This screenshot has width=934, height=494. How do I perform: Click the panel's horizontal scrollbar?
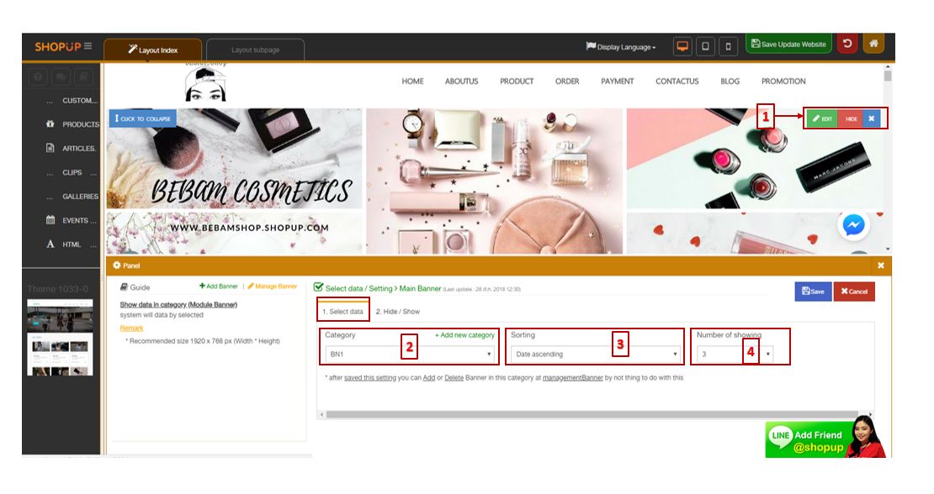tap(592, 414)
